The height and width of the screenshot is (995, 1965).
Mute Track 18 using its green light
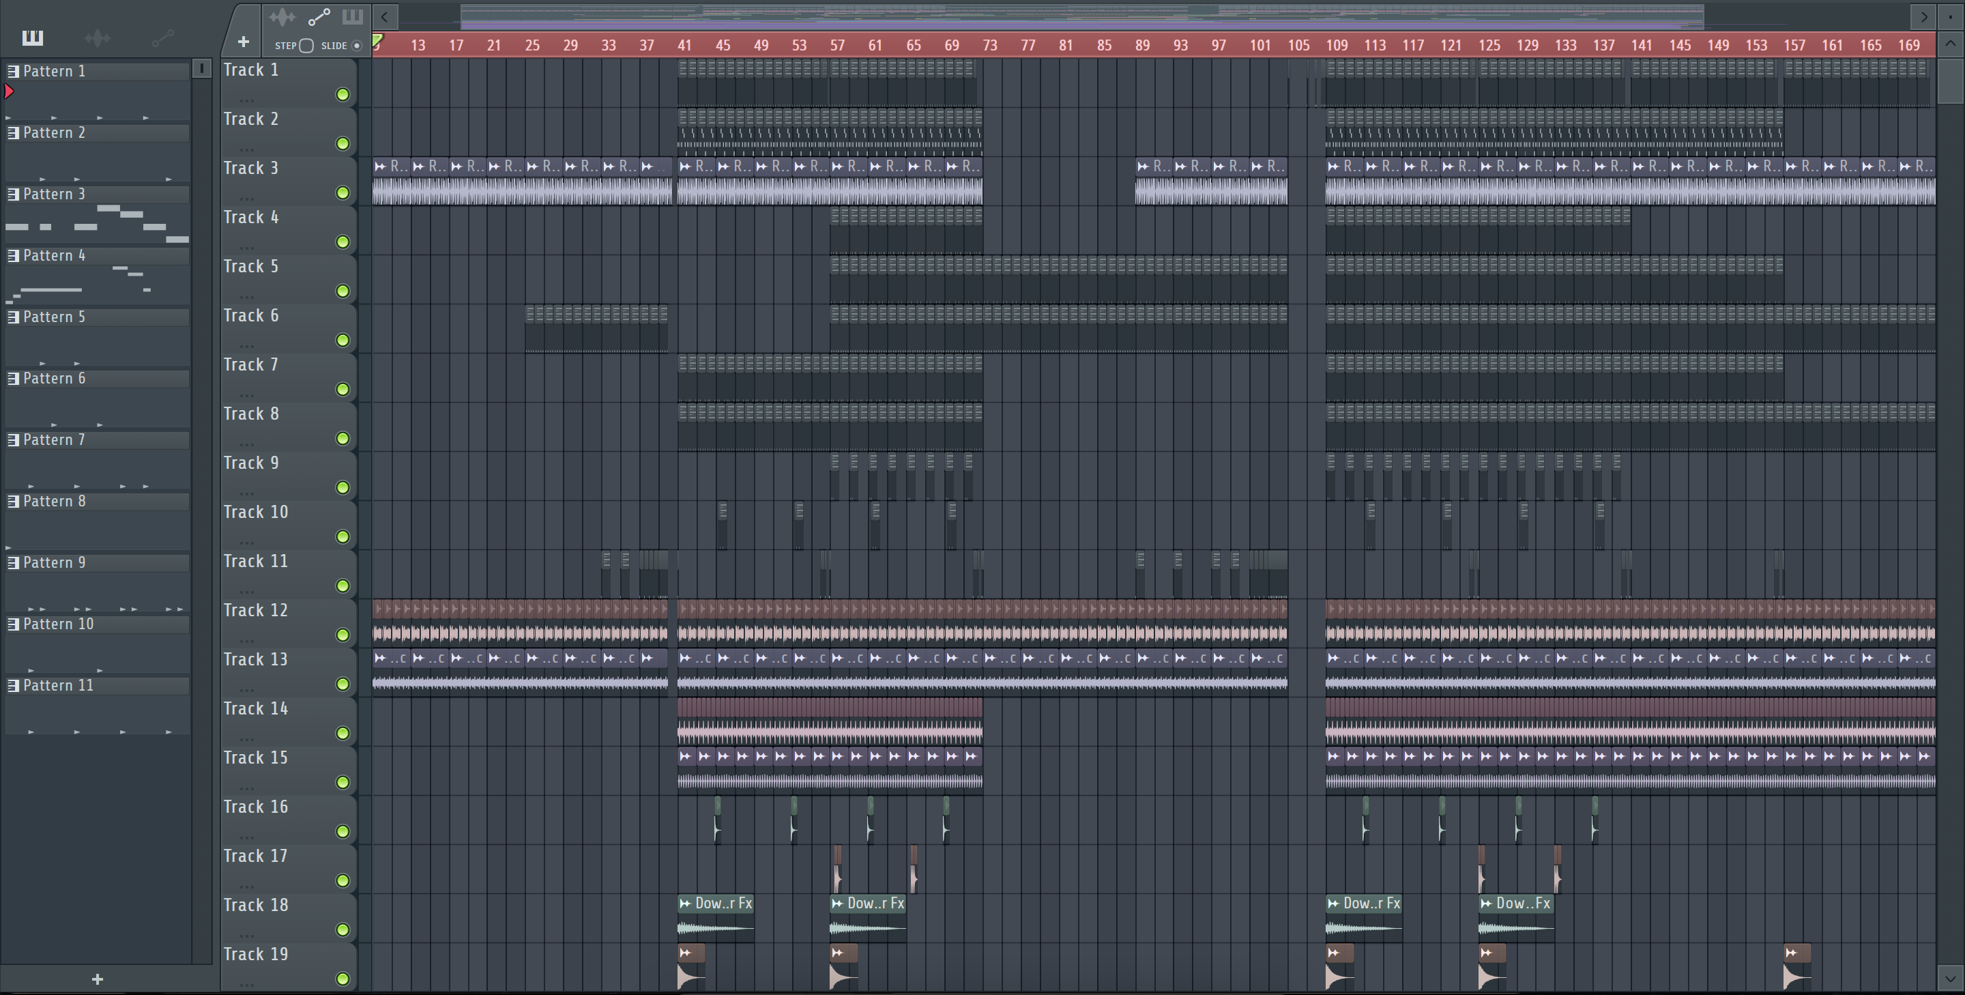[343, 930]
